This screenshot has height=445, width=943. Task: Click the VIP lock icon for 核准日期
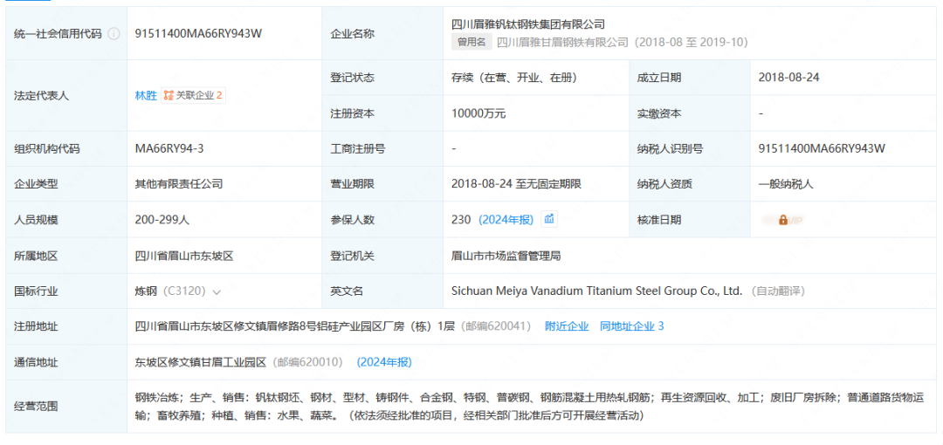click(x=783, y=220)
